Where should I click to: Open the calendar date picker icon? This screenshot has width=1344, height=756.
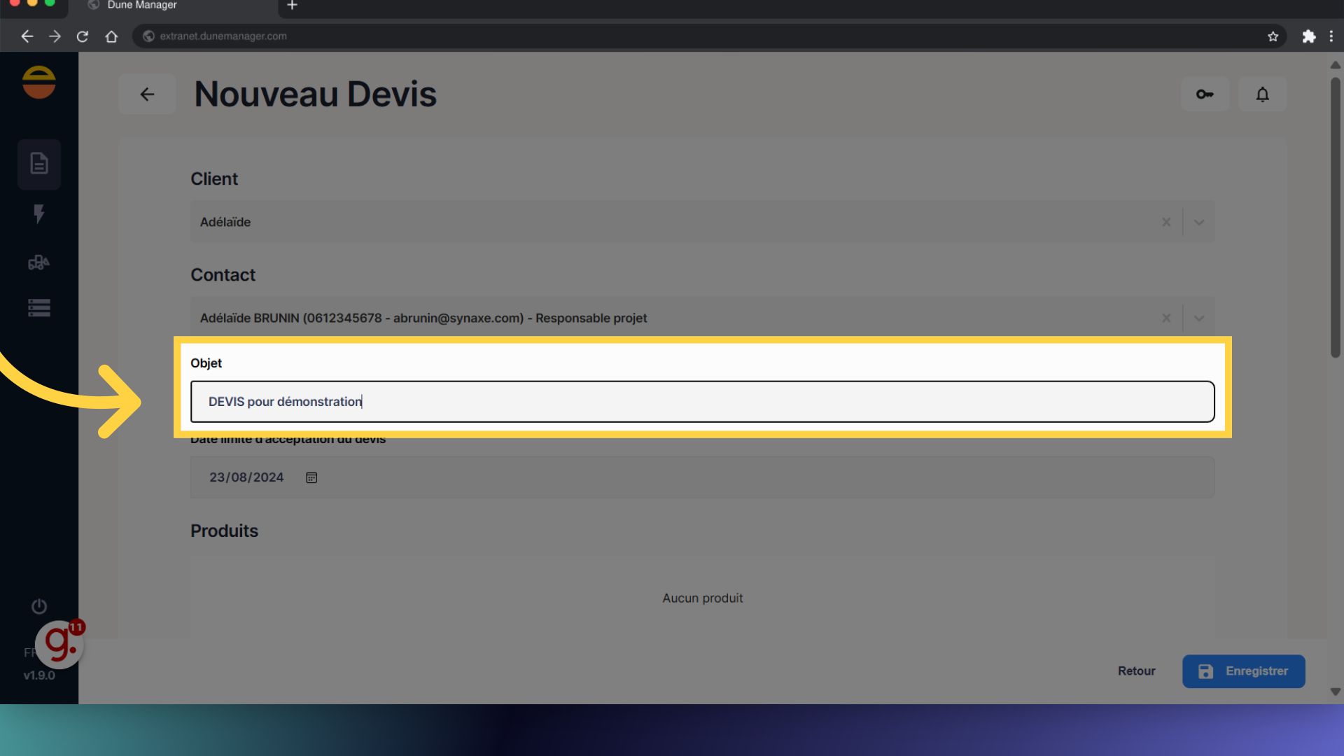(x=311, y=477)
